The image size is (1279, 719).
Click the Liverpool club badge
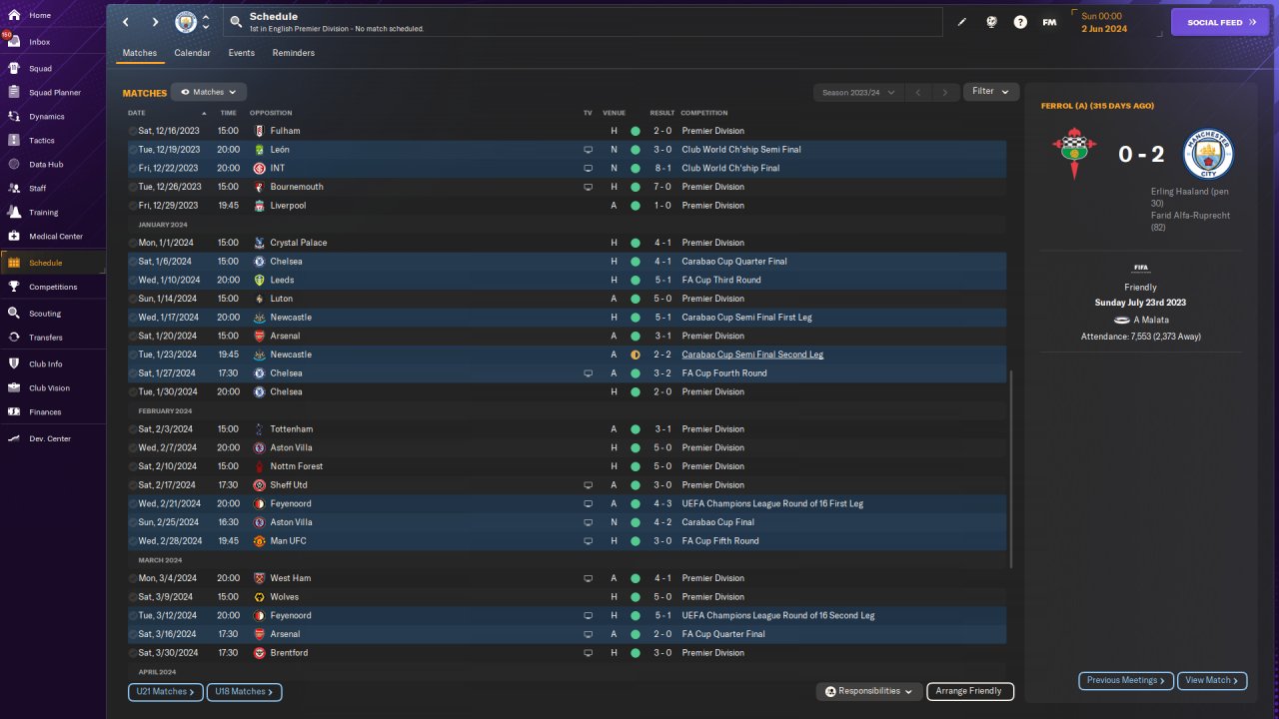coord(259,206)
